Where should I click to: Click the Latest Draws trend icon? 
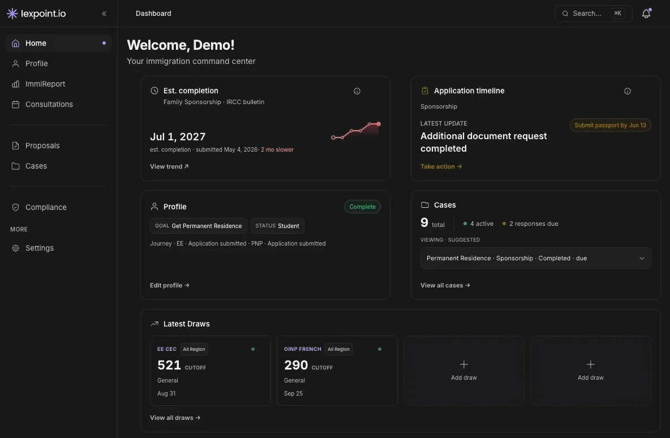tap(154, 324)
